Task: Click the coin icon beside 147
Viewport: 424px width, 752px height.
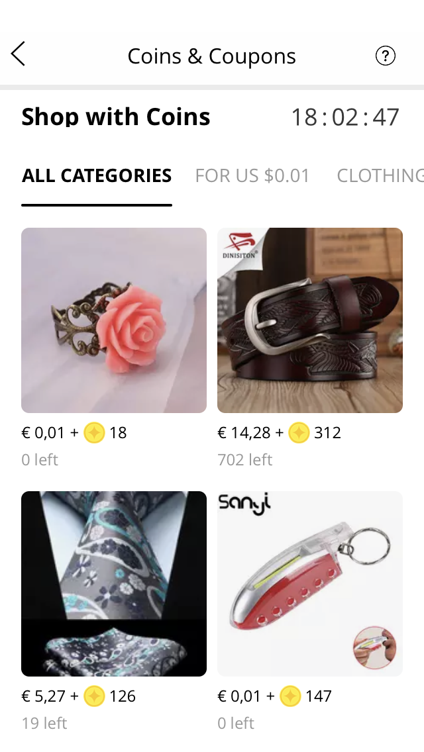Action: click(290, 696)
